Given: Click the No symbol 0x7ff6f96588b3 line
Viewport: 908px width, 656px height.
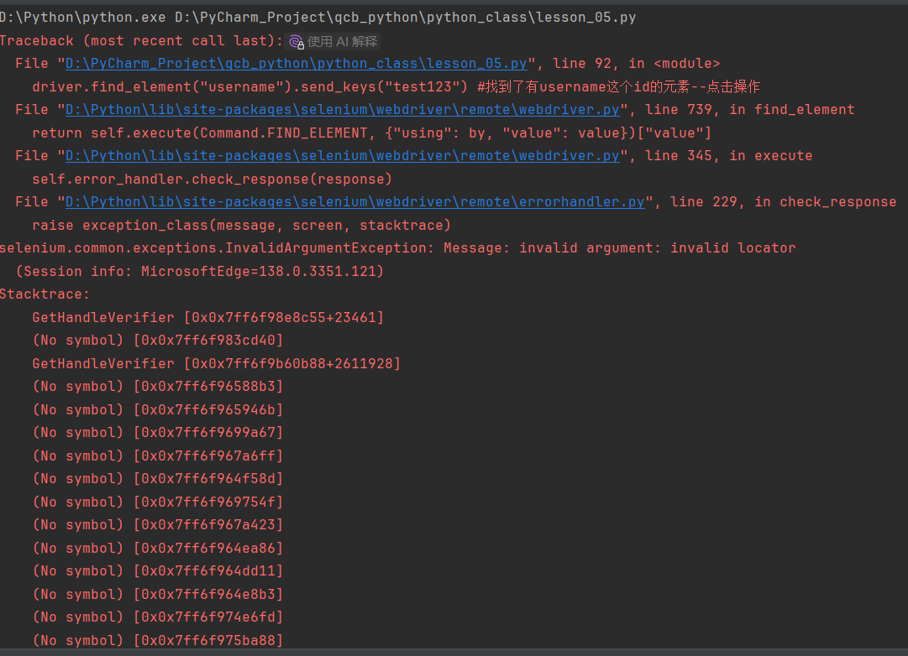Looking at the screenshot, I should pyautogui.click(x=158, y=387).
